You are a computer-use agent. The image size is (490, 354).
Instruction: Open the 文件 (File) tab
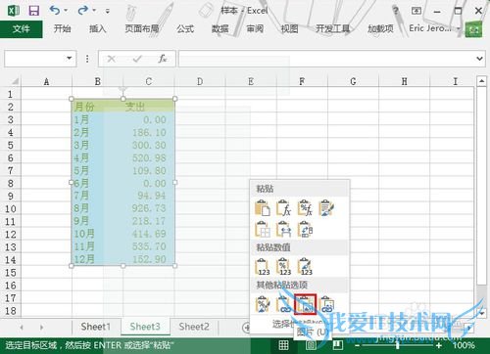(22, 29)
